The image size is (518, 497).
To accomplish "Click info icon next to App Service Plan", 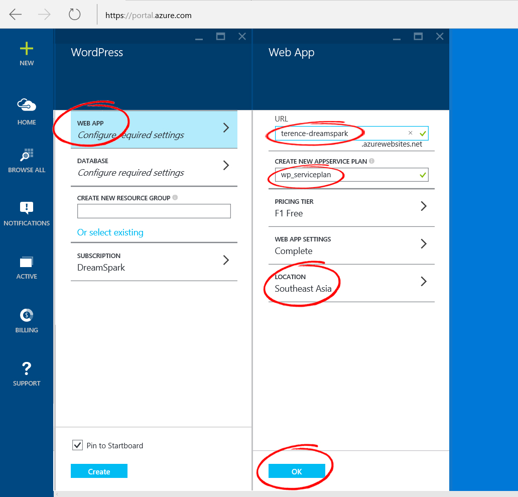I will (x=371, y=161).
